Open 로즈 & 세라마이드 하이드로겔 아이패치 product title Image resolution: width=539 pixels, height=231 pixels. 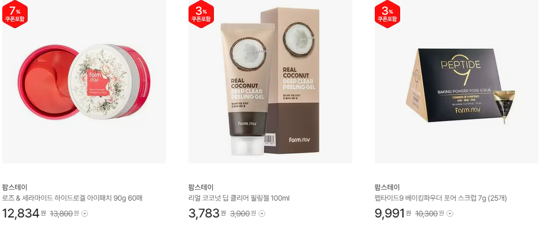coord(72,198)
